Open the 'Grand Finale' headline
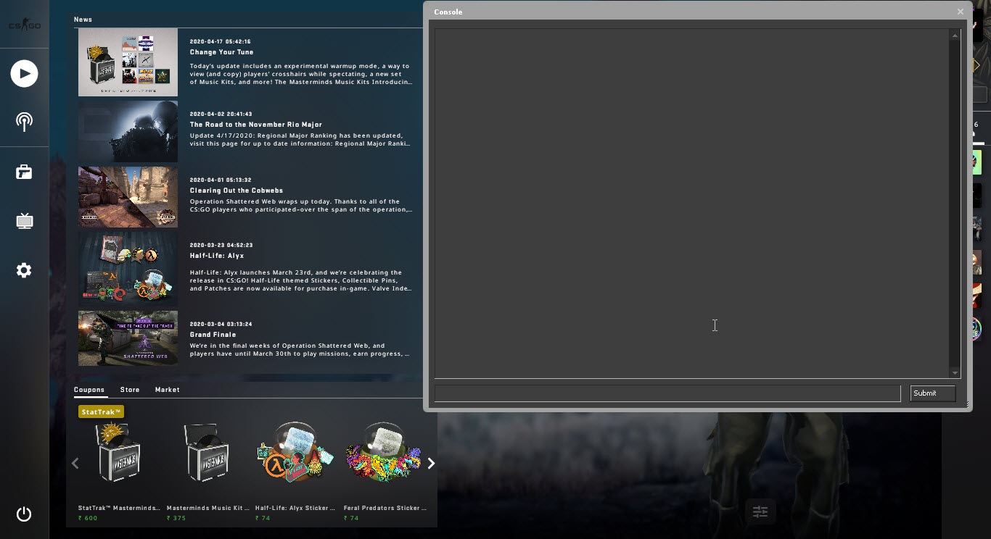The height and width of the screenshot is (539, 991). [213, 335]
